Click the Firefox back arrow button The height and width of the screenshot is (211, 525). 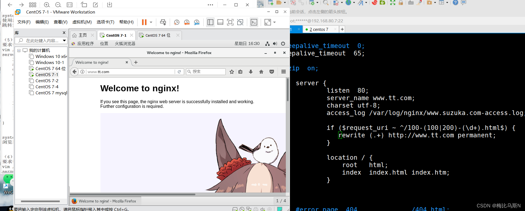point(74,72)
